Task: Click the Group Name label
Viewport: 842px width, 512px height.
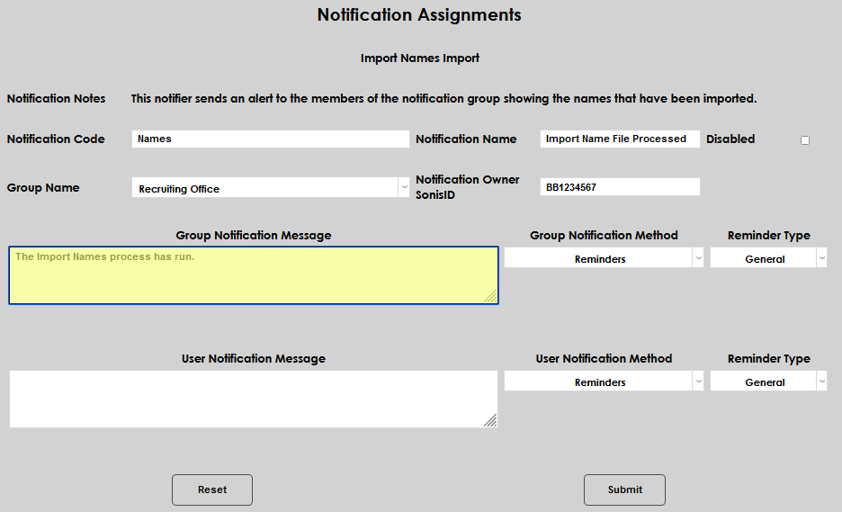Action: (x=43, y=188)
